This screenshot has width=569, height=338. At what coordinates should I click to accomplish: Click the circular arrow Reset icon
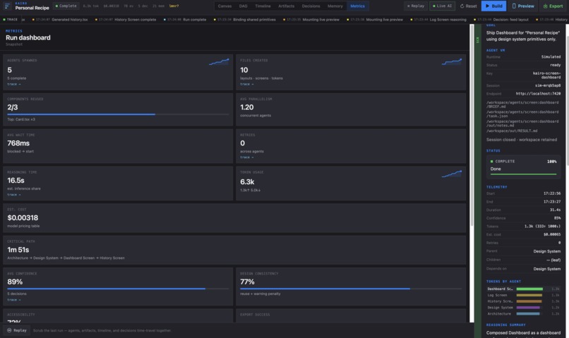pos(462,6)
